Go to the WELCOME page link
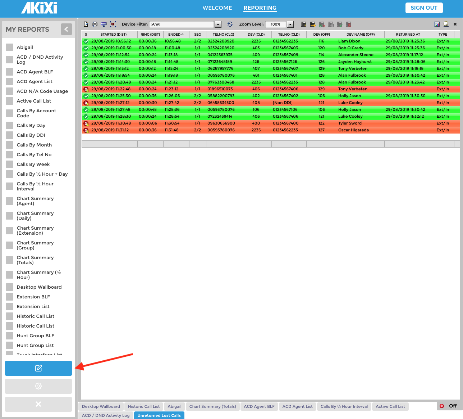Viewport: 463px width, 419px height. 217,8
